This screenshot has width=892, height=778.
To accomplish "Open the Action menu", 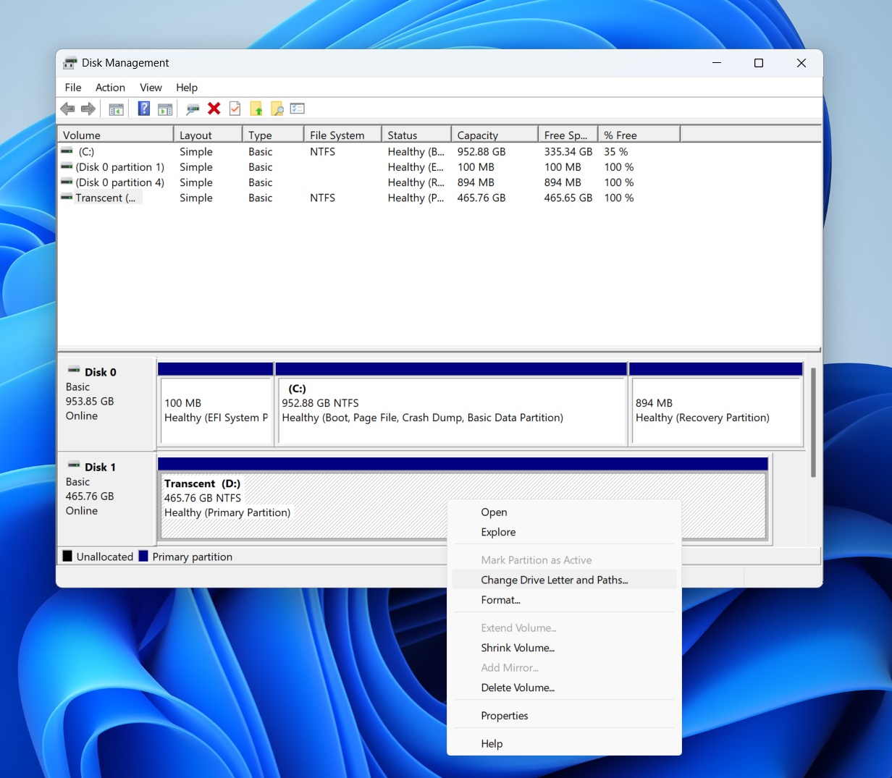I will tap(110, 88).
